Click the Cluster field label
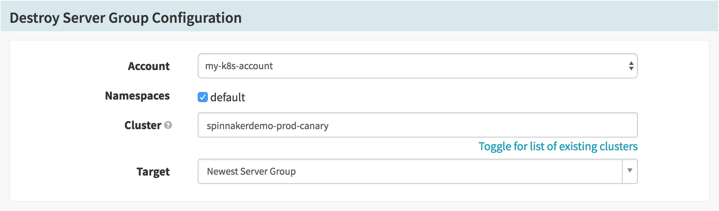Image resolution: width=719 pixels, height=211 pixels. pos(143,125)
